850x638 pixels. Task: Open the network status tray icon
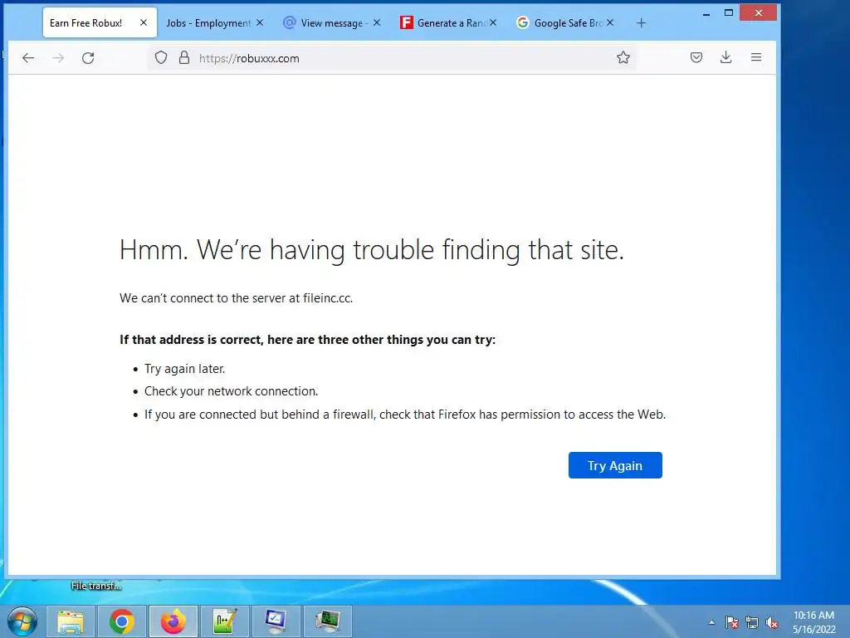(752, 622)
